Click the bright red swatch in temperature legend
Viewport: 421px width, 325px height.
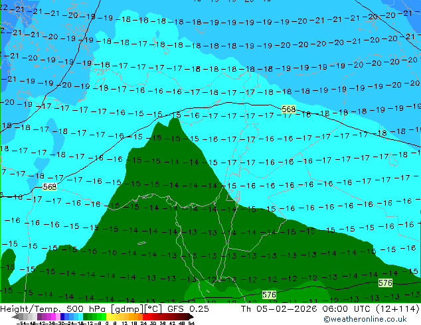[145, 317]
